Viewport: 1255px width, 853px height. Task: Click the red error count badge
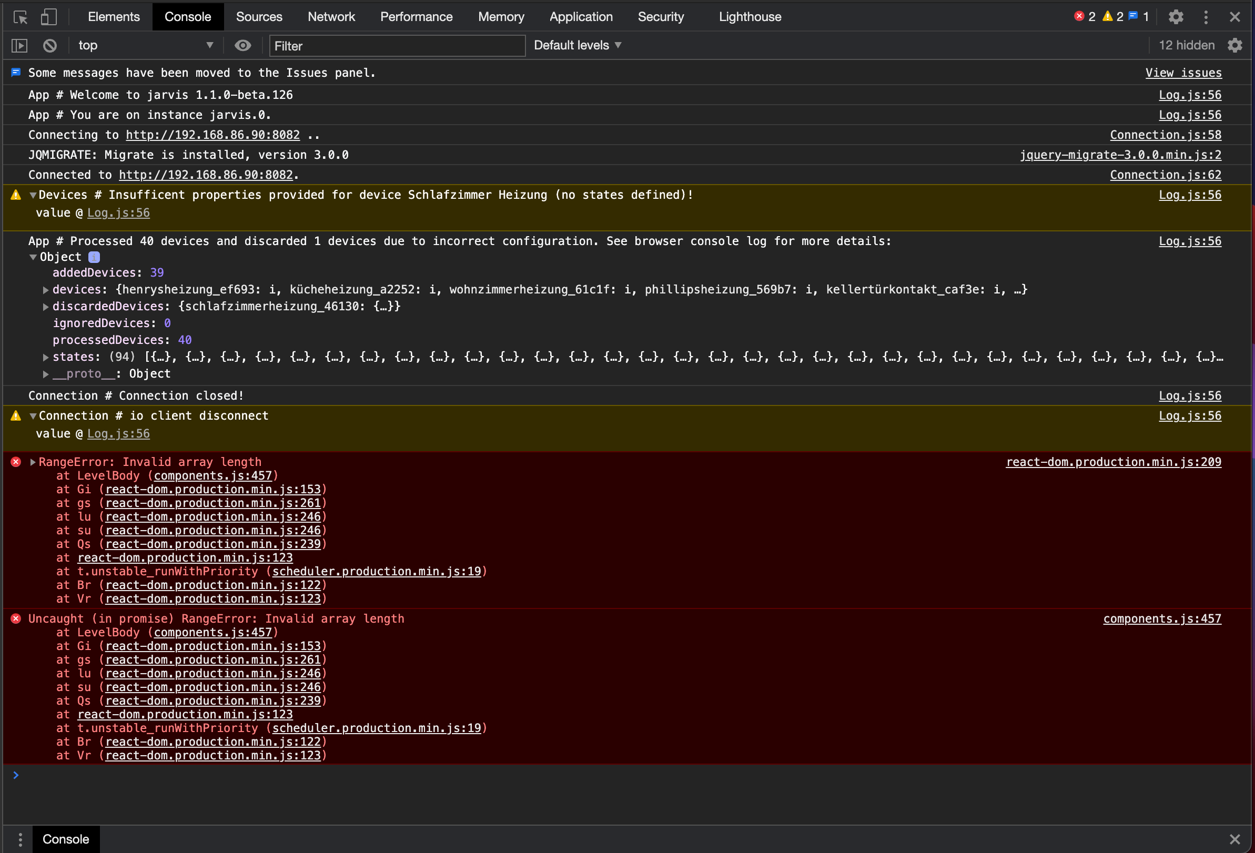1085,17
